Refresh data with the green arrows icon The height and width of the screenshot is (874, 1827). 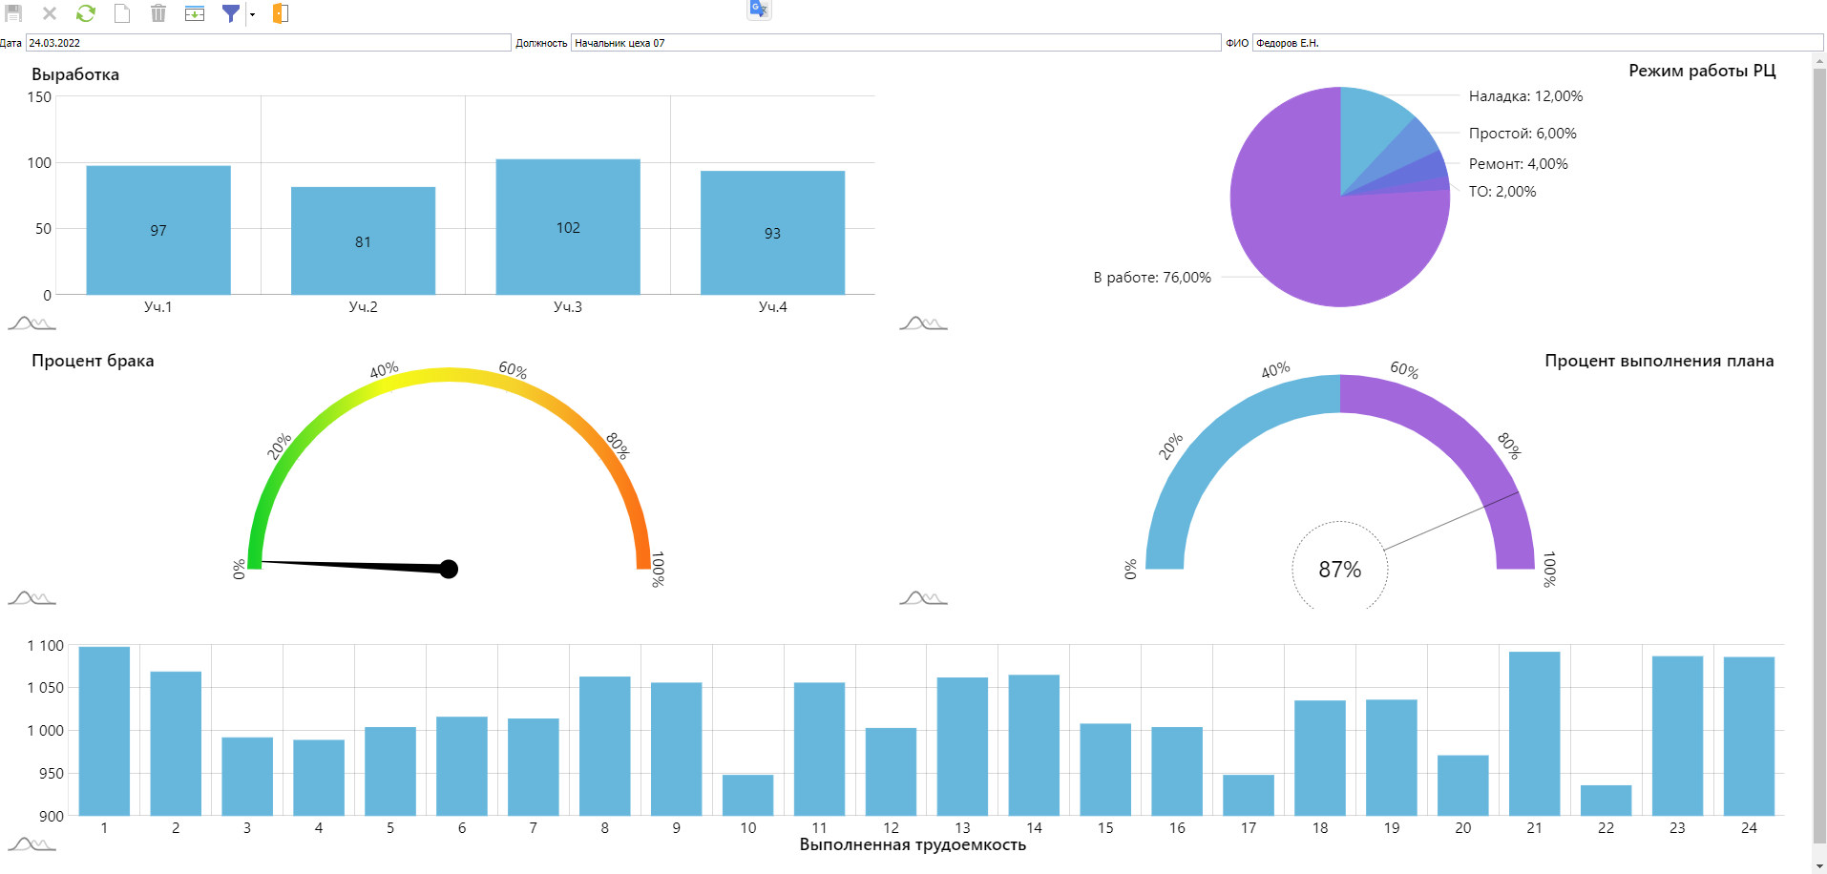click(x=86, y=13)
